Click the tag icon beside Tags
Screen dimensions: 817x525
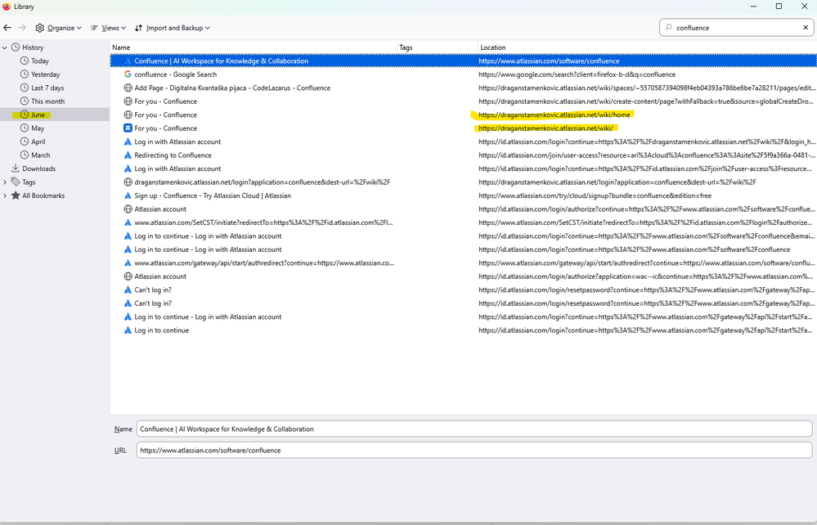click(16, 182)
